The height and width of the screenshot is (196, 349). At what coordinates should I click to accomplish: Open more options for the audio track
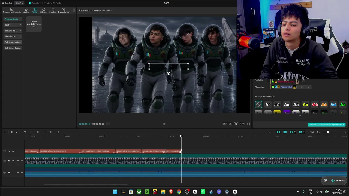[22, 172]
